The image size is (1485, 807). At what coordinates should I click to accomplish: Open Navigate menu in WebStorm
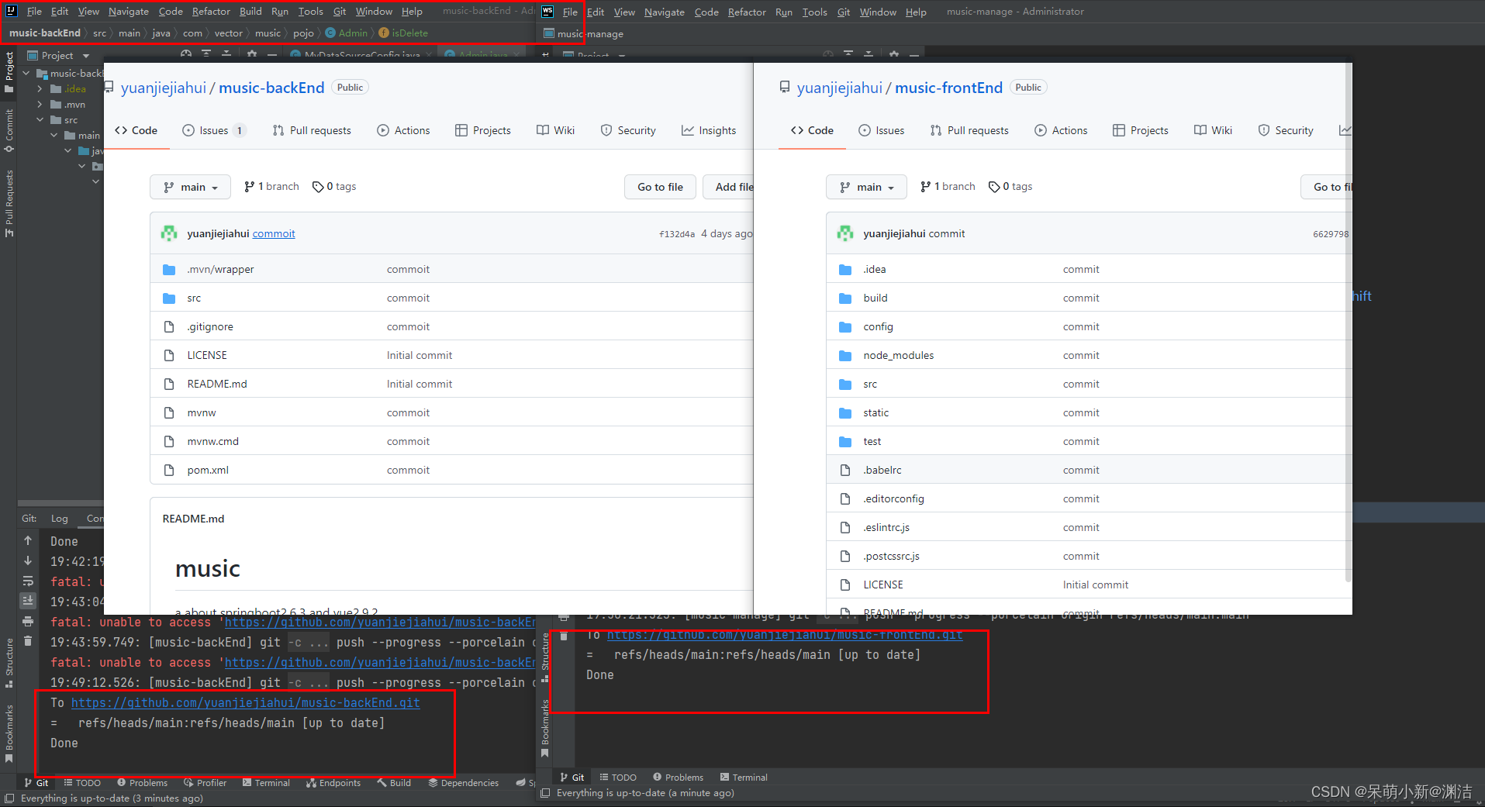665,12
